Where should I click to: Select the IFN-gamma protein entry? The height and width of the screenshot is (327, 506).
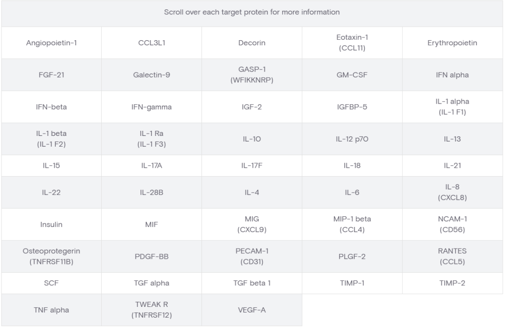(151, 107)
